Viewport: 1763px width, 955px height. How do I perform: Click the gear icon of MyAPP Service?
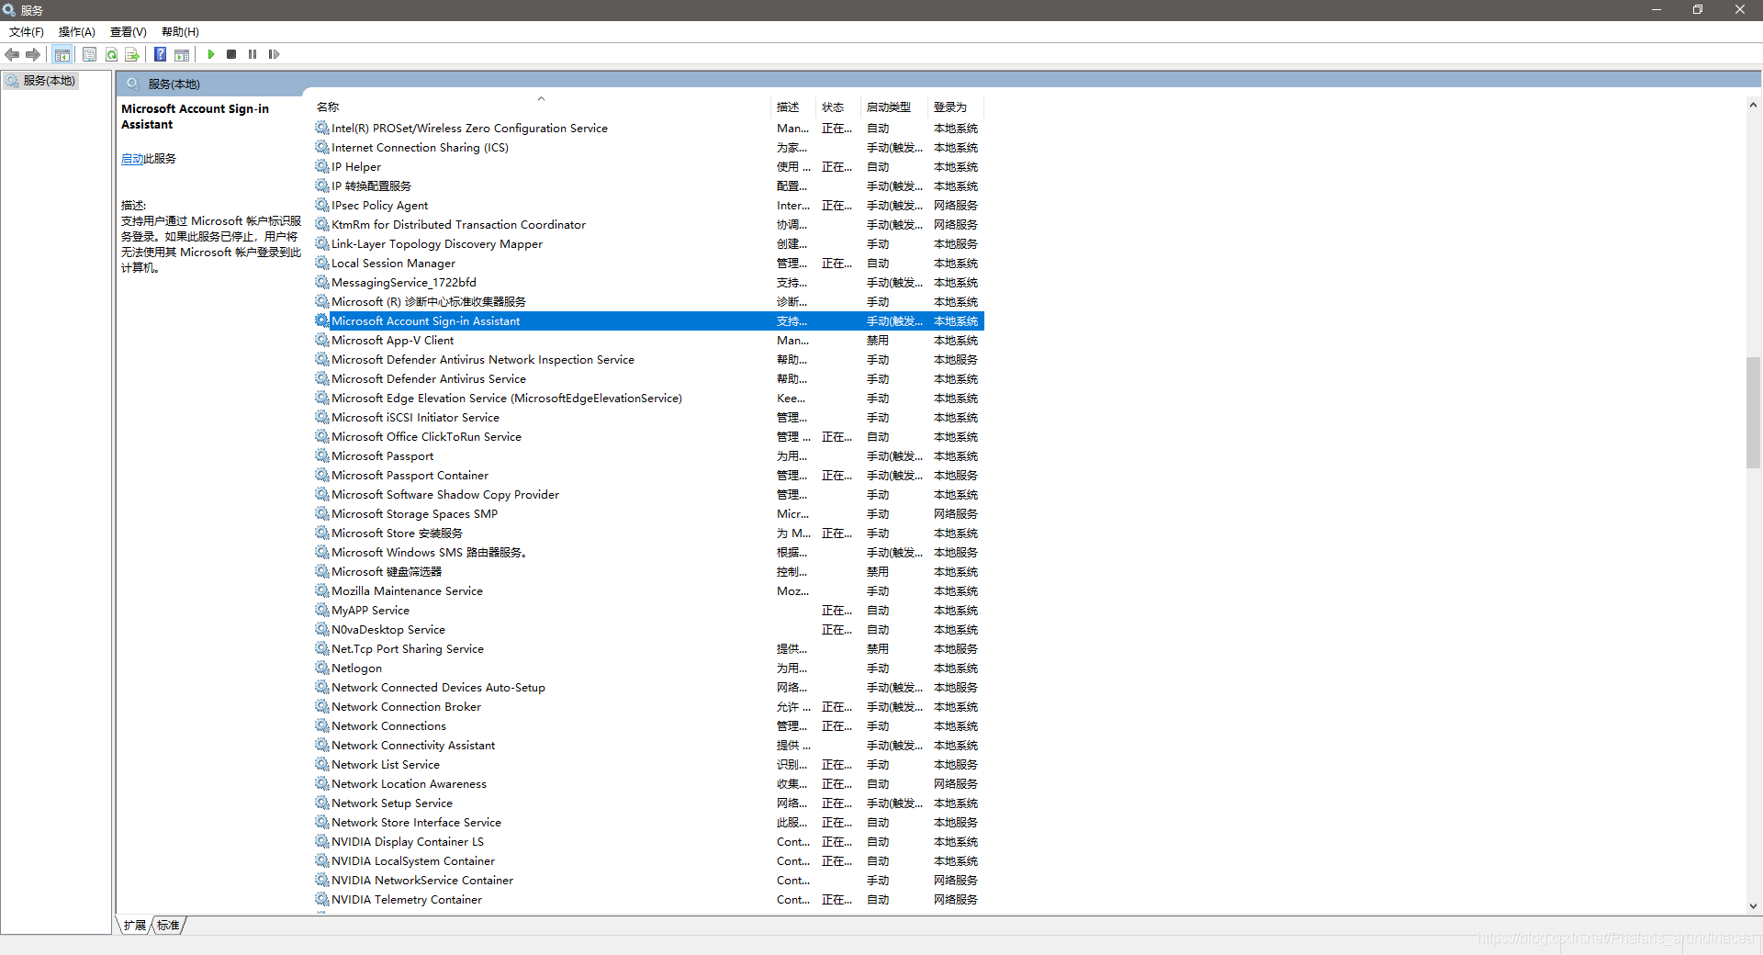[x=322, y=611]
